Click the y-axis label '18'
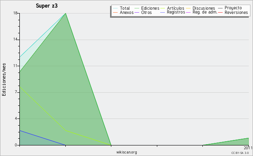Screen dimensions: 253x156 [15, 13]
